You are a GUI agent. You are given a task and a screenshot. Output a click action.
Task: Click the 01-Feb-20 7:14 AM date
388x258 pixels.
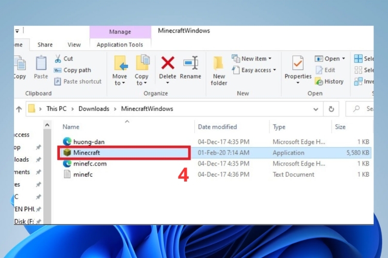pyautogui.click(x=224, y=153)
